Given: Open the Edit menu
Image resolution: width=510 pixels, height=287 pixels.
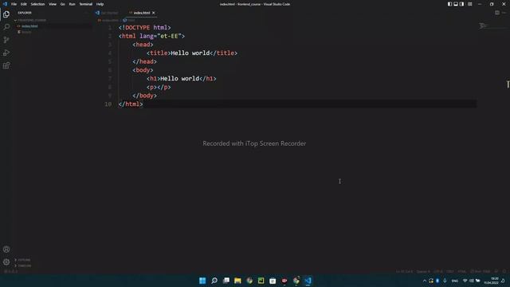Looking at the screenshot, I should click(24, 4).
